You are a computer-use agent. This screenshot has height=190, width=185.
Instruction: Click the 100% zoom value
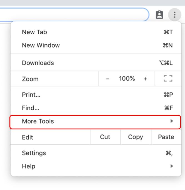point(127,79)
